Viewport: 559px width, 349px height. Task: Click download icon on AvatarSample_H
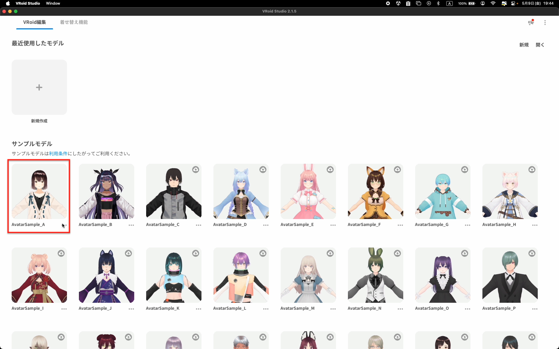[x=532, y=170]
